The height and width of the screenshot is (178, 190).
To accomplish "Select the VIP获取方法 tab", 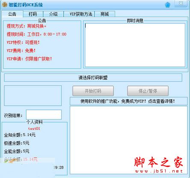I will (79, 14).
